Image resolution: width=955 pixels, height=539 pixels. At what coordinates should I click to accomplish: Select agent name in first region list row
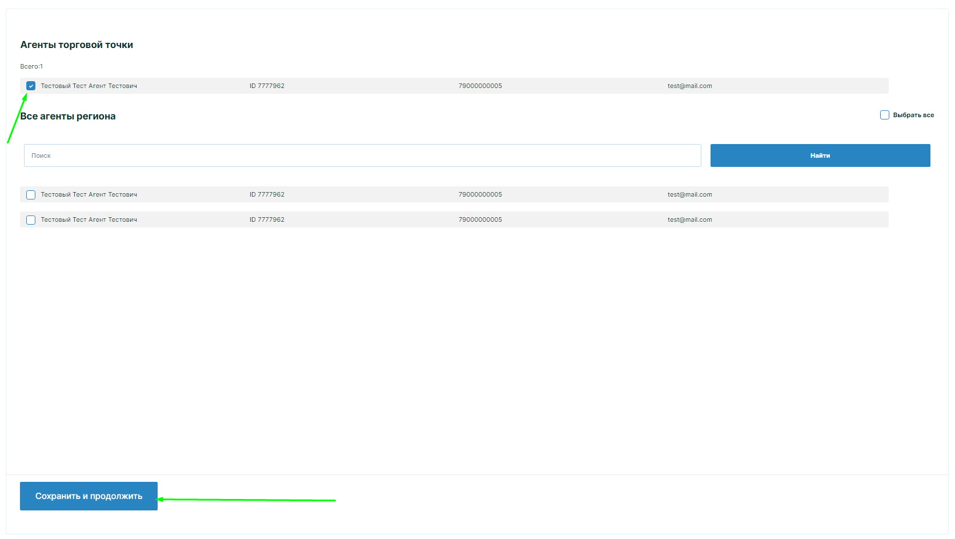pyautogui.click(x=89, y=194)
